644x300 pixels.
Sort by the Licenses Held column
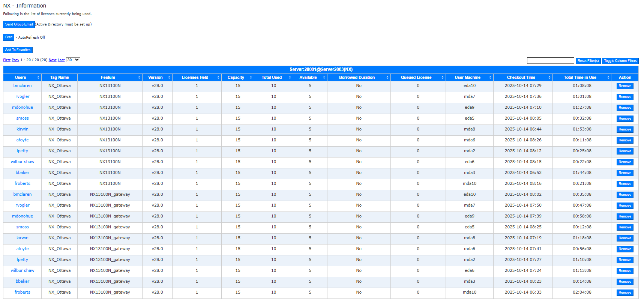(197, 78)
